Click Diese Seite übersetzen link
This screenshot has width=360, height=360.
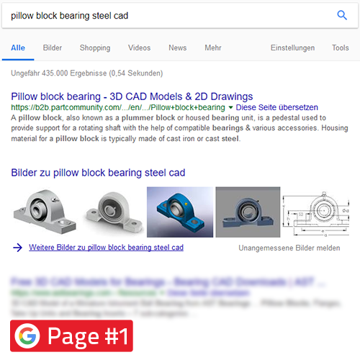coord(276,107)
